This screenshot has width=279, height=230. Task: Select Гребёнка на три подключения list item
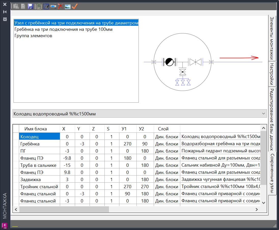pyautogui.click(x=63, y=29)
